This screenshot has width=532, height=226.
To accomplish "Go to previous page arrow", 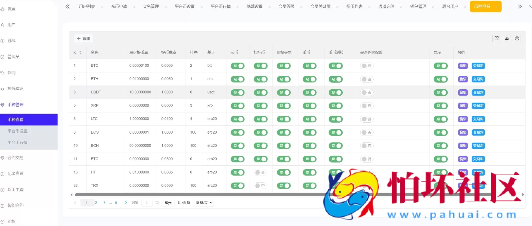I will click(75, 203).
